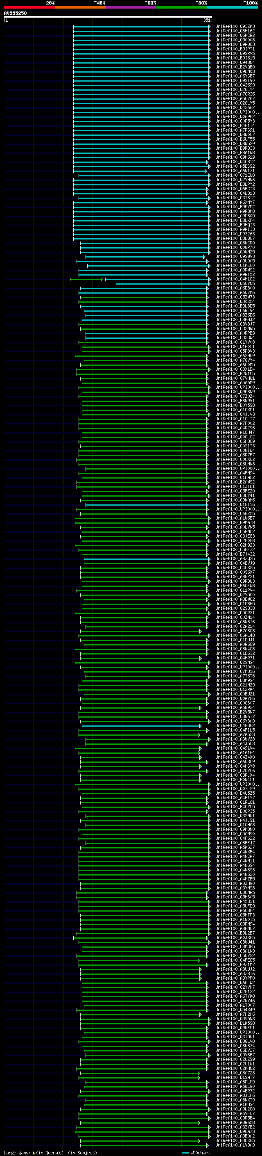Open the UniRef100_Q9SRV5 hit link

pyautogui.click(x=235, y=53)
